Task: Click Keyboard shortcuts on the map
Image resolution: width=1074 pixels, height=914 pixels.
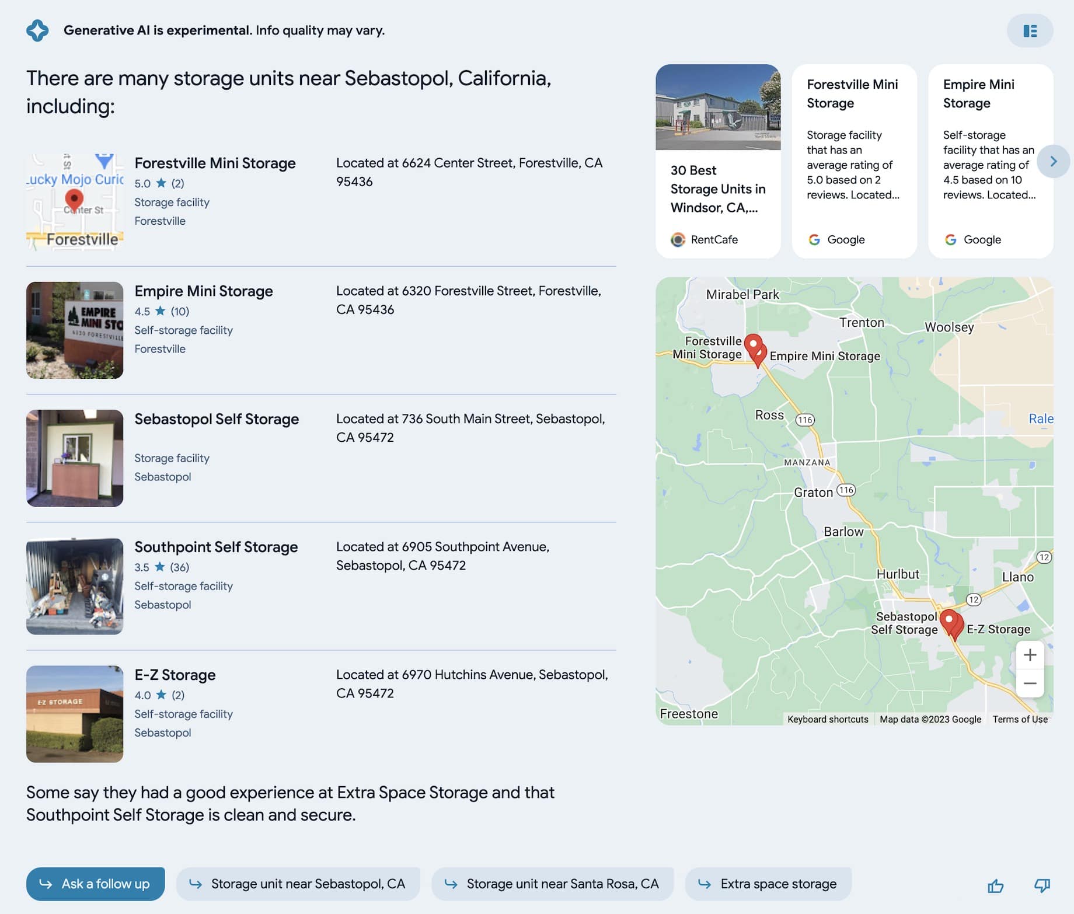Action: tap(828, 719)
